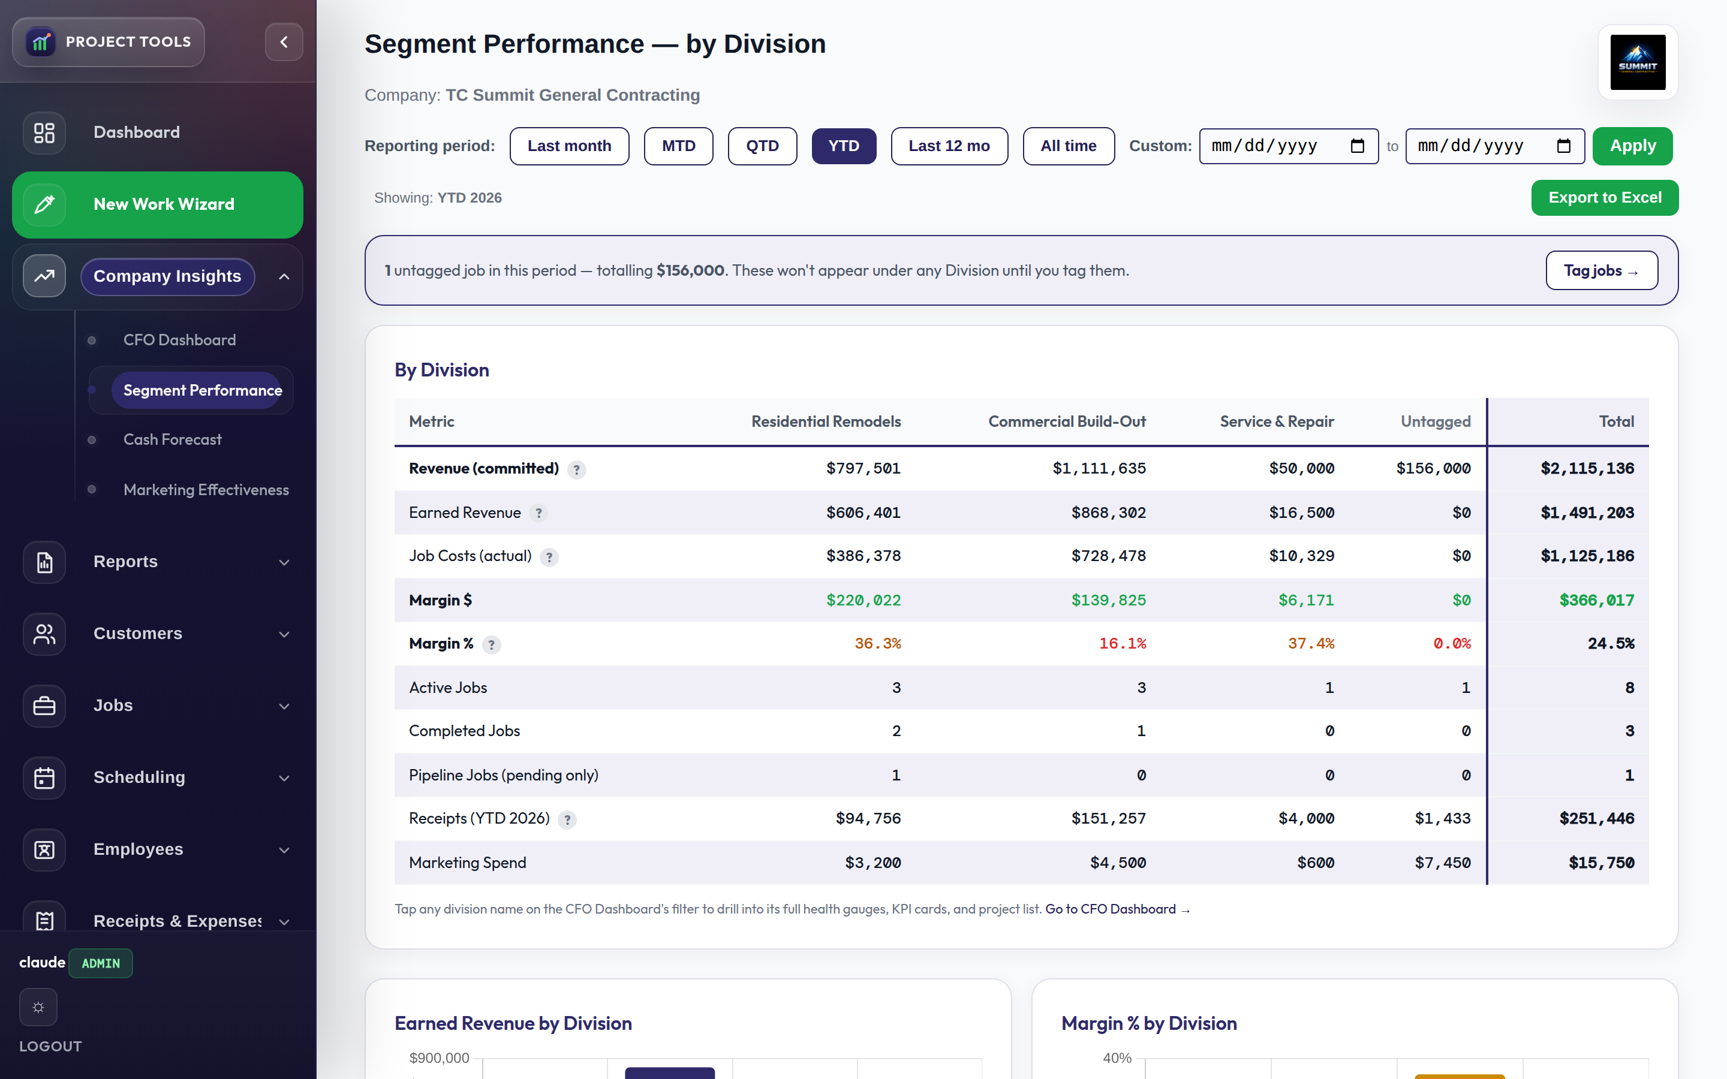Expand the Employees menu chevron

pyautogui.click(x=284, y=851)
